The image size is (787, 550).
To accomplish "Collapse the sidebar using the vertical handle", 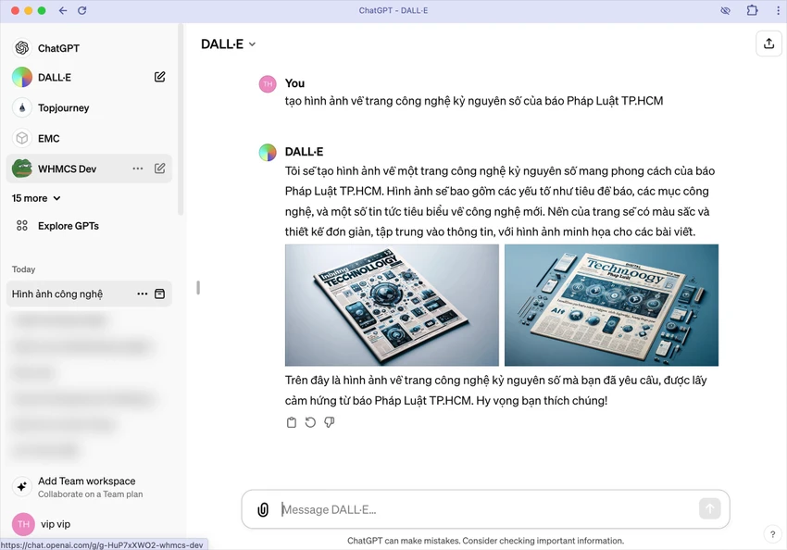I will coord(198,288).
